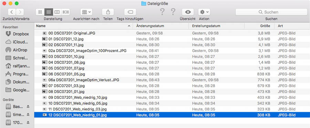310x128 pixels.
Task: Select file 05 DSC07201_07.jpg
Action: click(x=172, y=68)
